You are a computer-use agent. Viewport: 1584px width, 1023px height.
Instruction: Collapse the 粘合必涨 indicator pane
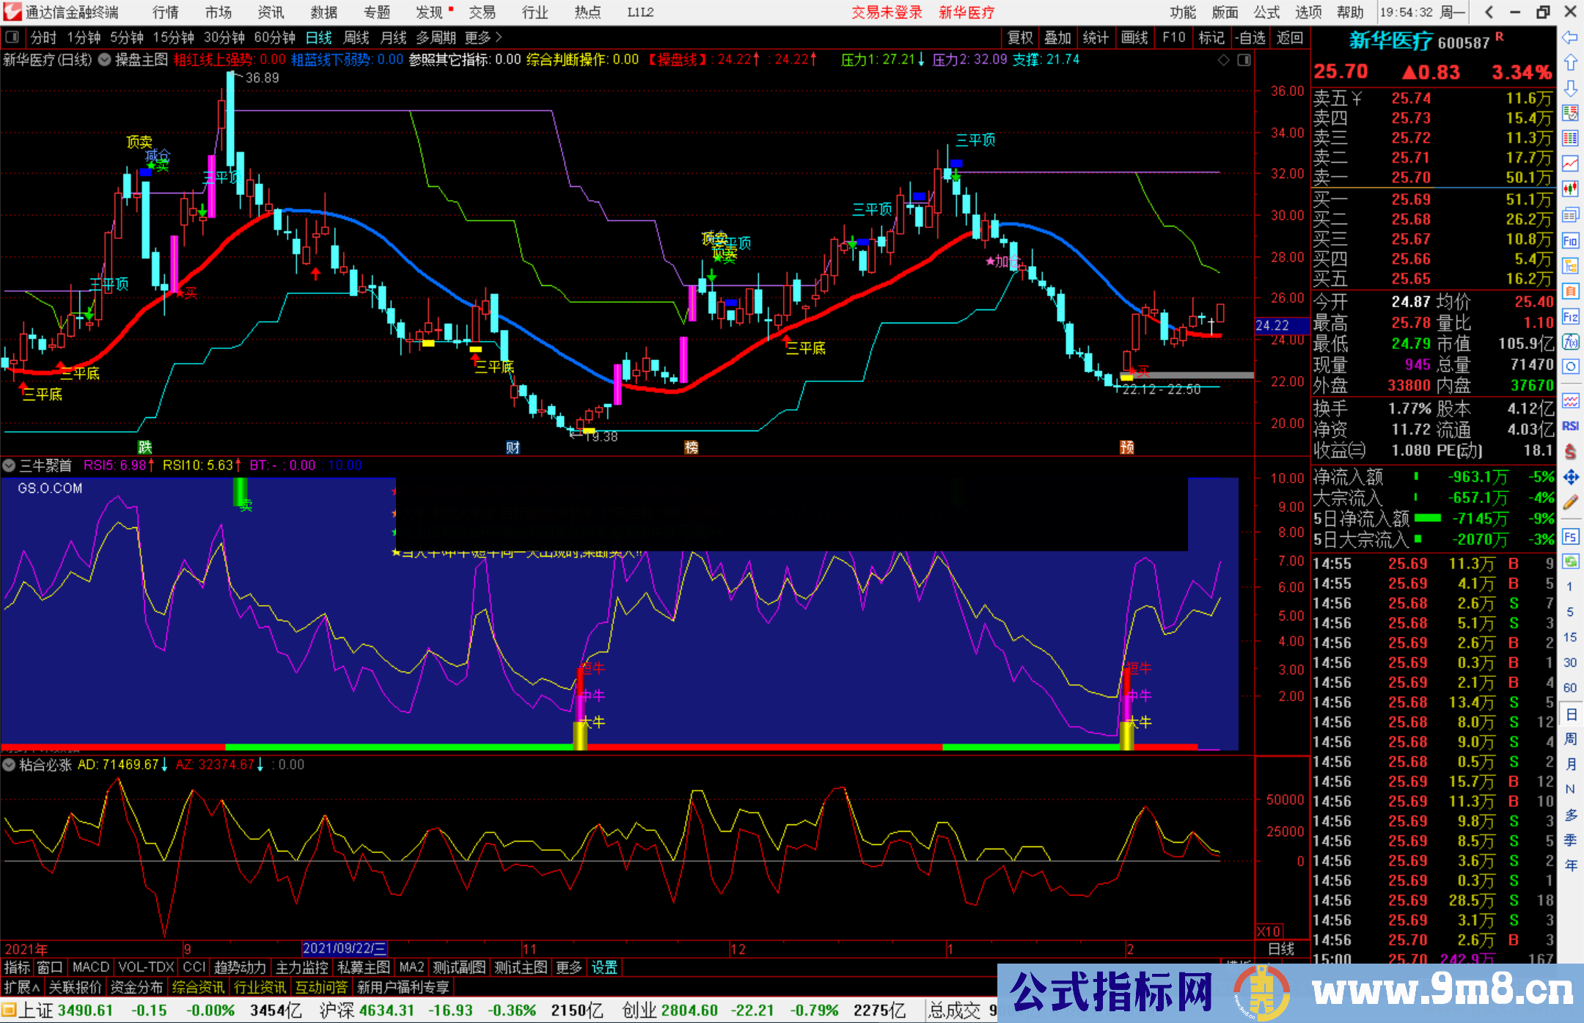click(x=10, y=765)
